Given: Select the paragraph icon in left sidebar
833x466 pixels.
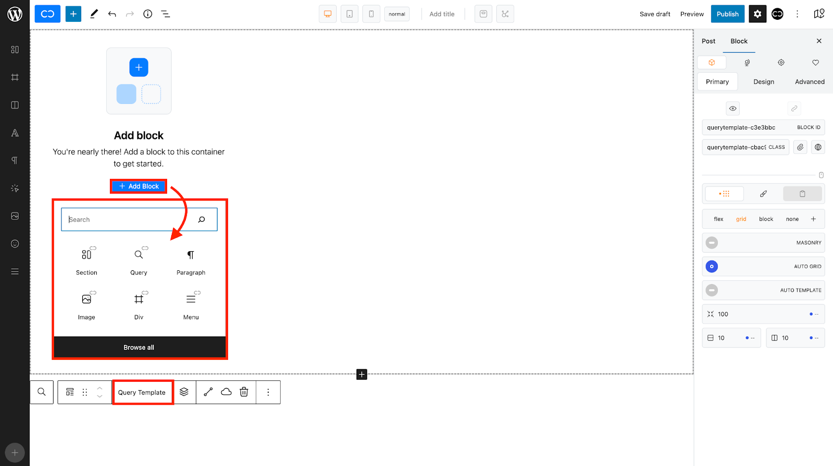Looking at the screenshot, I should (x=15, y=160).
